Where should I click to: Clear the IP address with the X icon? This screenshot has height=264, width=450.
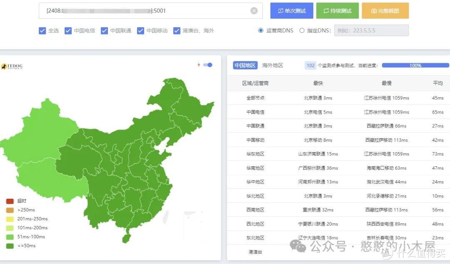tap(254, 11)
